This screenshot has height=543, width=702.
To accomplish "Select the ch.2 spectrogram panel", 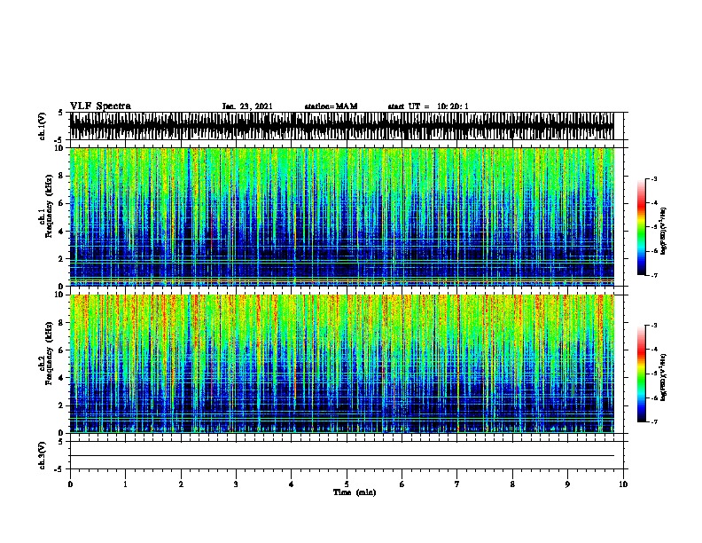I will click(342, 364).
